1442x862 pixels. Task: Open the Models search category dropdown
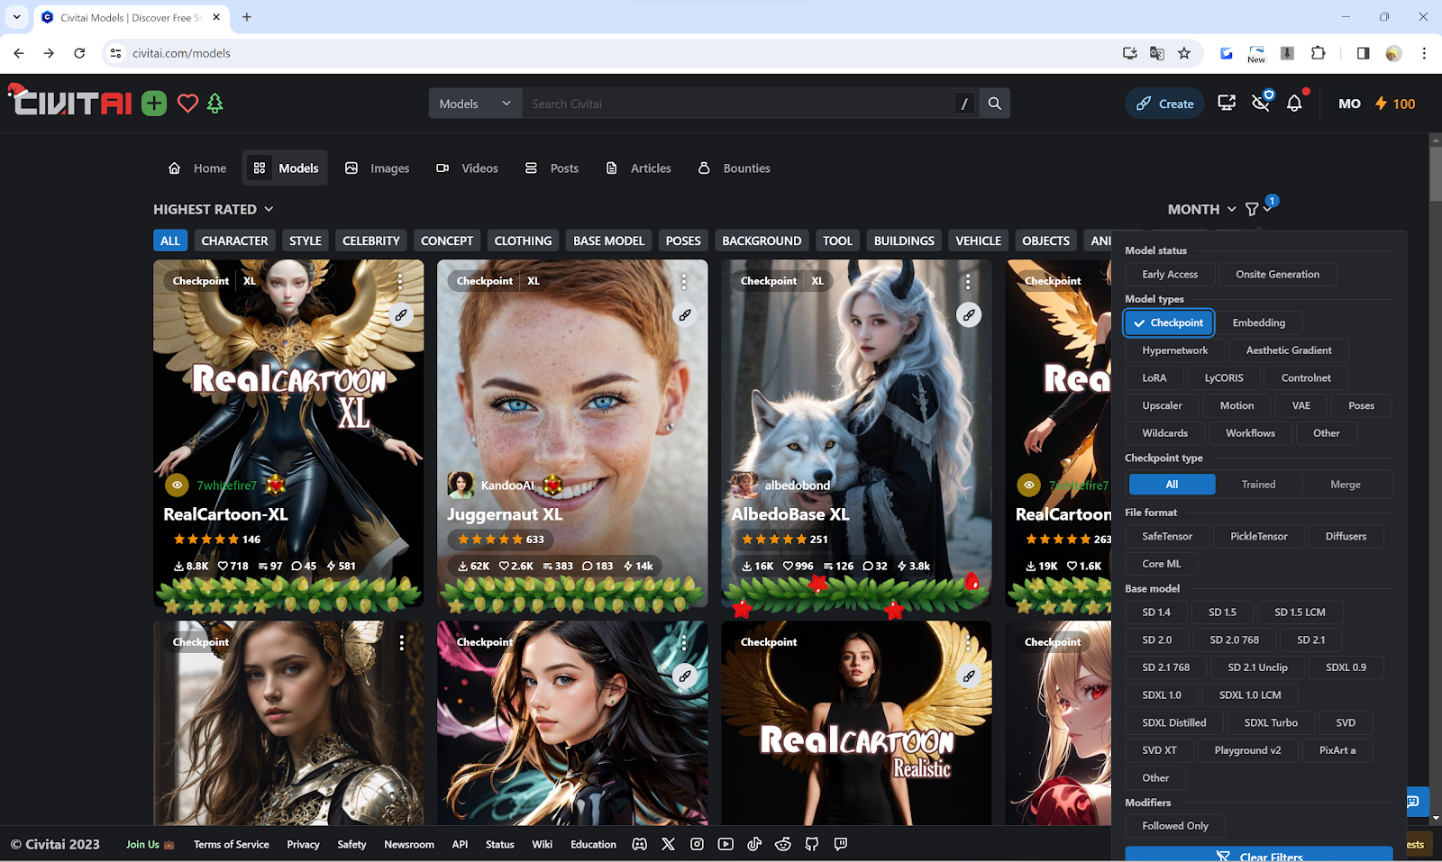pos(475,104)
